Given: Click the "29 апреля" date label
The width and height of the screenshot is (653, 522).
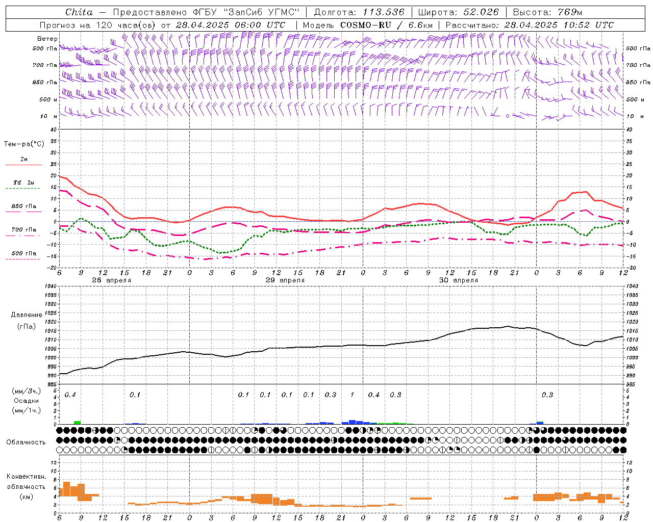Looking at the screenshot, I should (x=285, y=280).
